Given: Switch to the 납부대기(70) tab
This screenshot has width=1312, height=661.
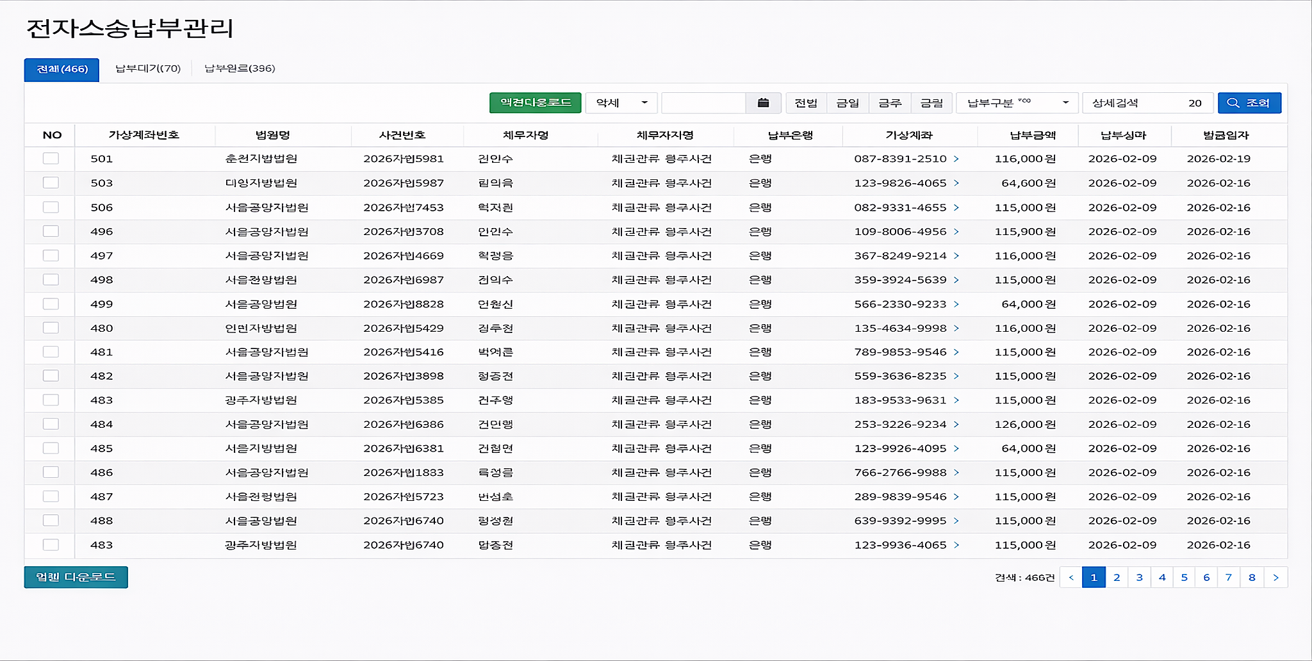Looking at the screenshot, I should tap(148, 68).
